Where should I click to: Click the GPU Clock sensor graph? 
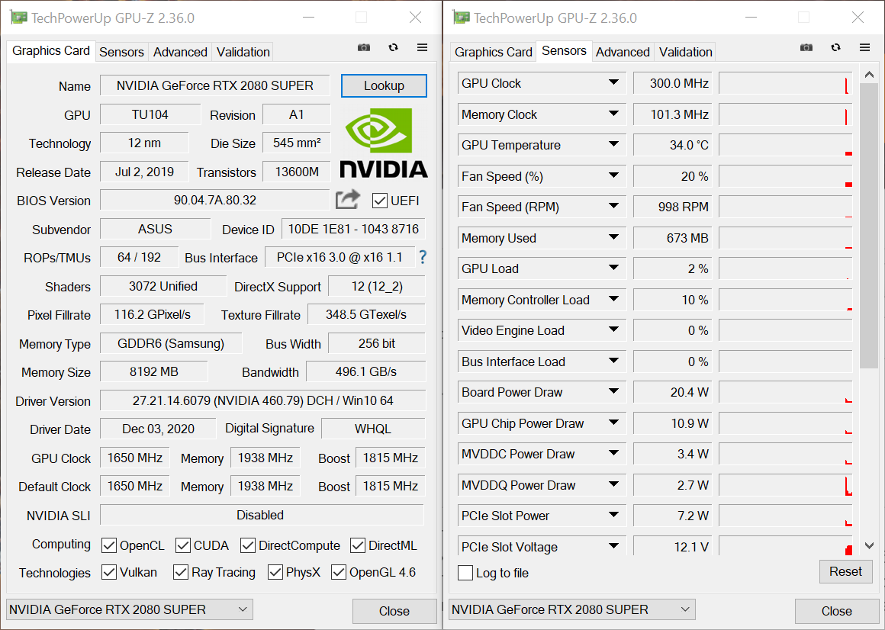click(785, 84)
